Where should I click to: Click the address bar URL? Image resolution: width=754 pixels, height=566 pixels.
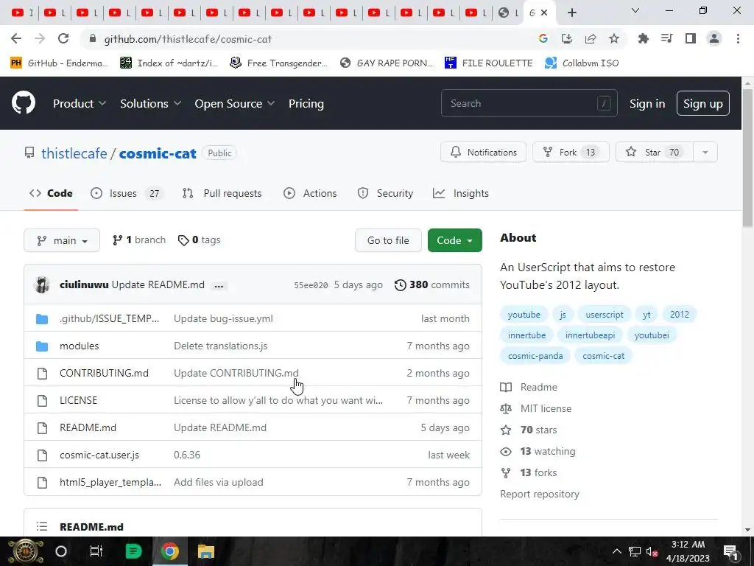(x=188, y=39)
